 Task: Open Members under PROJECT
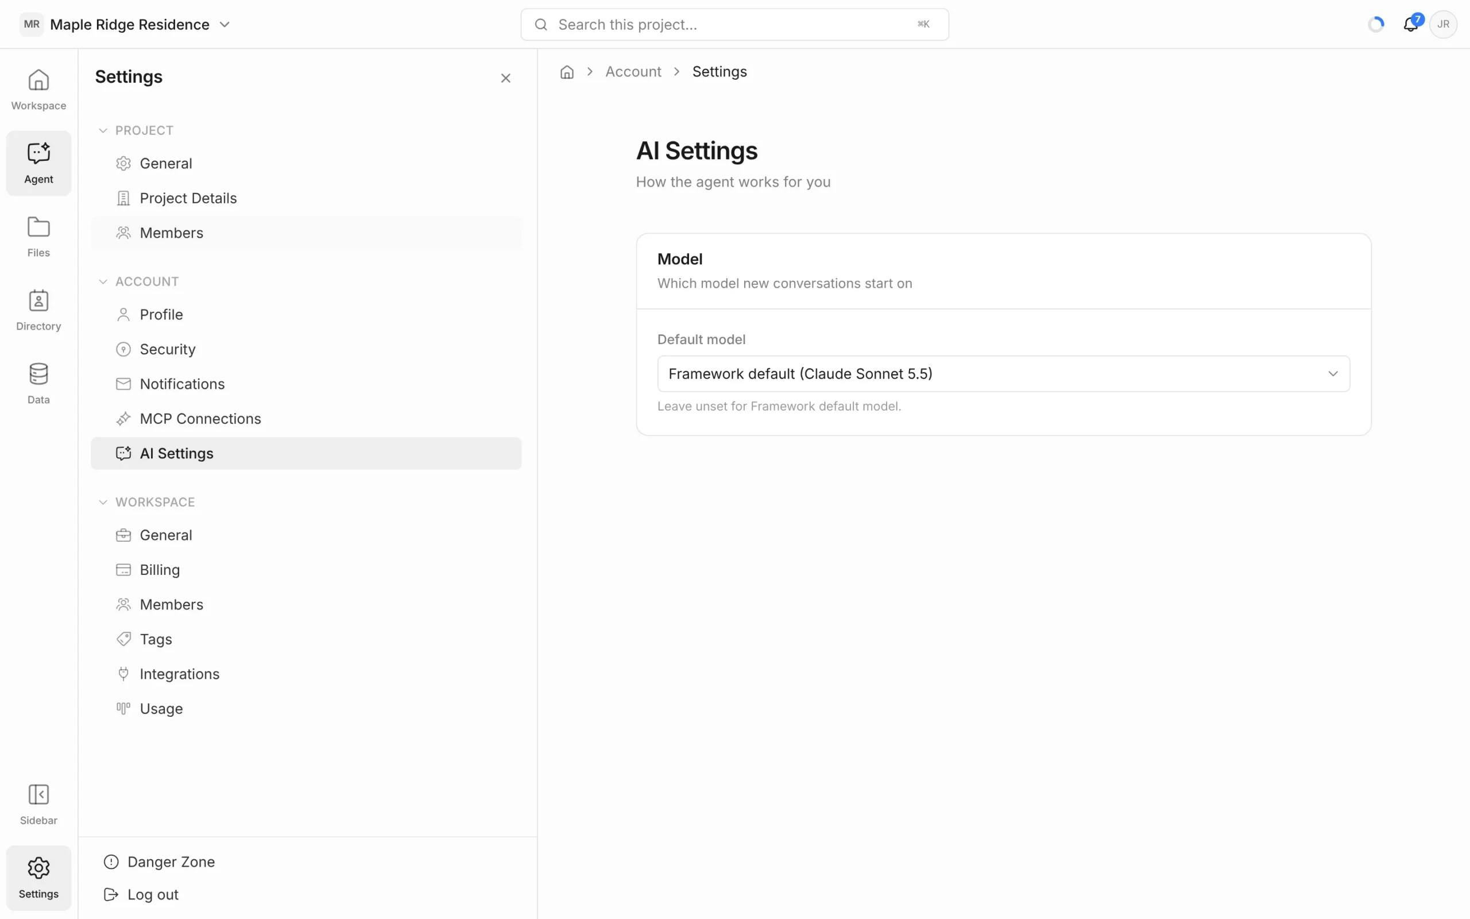(306, 233)
